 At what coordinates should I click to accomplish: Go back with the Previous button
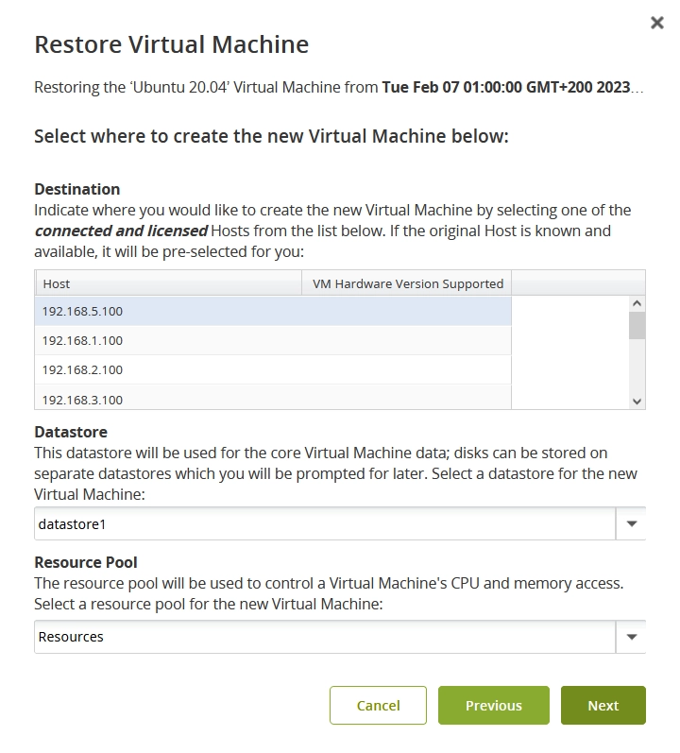pos(494,705)
